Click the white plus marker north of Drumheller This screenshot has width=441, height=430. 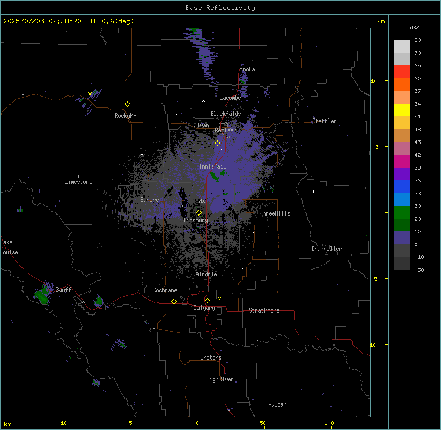point(313,192)
